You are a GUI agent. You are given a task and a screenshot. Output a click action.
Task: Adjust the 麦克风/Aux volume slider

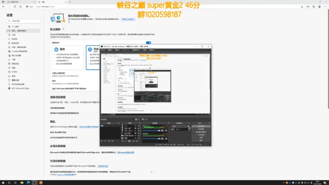[x=151, y=131]
